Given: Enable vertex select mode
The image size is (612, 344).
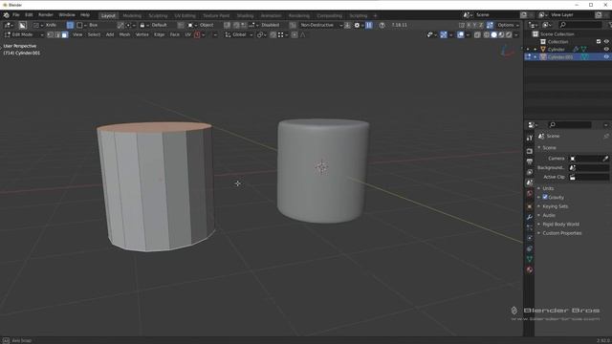Looking at the screenshot, I should 51,34.
